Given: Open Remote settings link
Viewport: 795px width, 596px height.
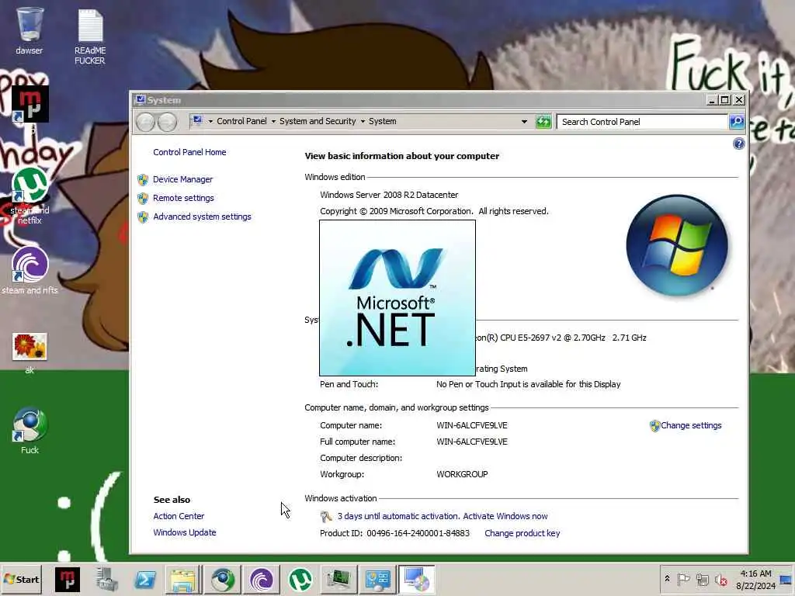Looking at the screenshot, I should pyautogui.click(x=183, y=198).
